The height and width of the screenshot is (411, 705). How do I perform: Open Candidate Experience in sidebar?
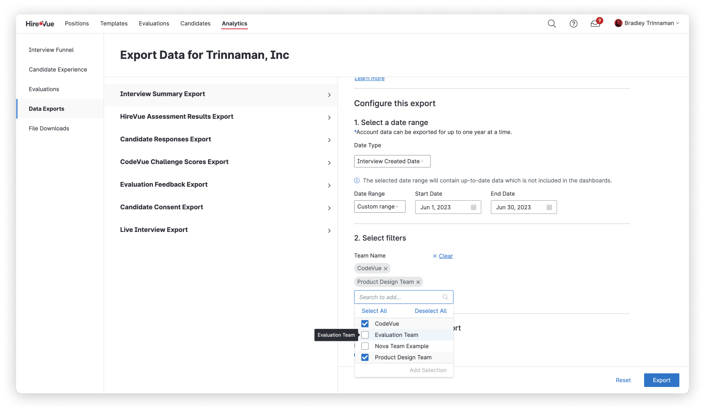click(58, 70)
